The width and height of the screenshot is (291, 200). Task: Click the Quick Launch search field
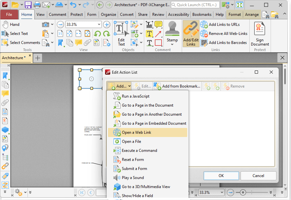(195, 5)
